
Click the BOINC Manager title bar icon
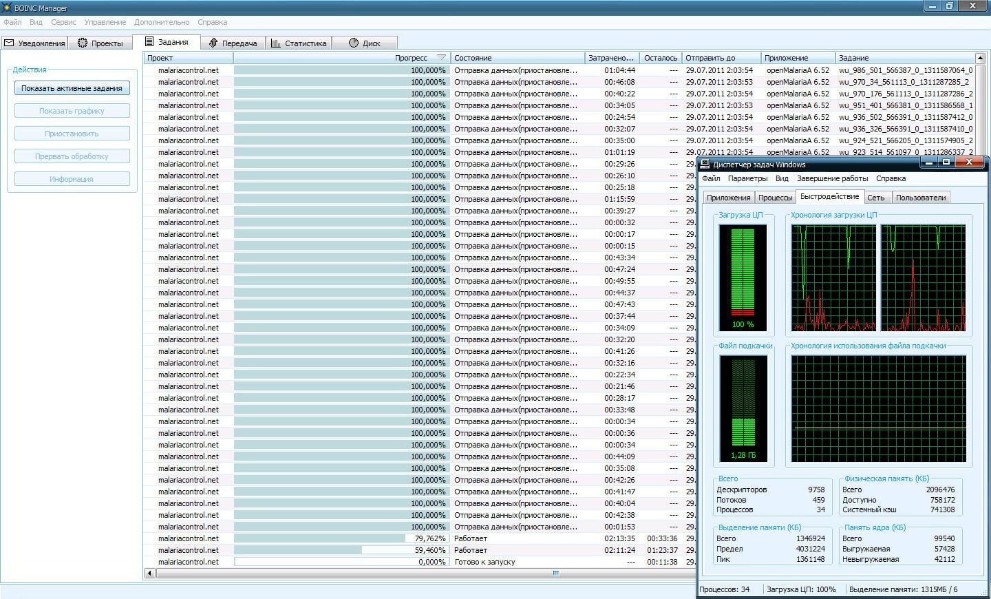coord(7,8)
